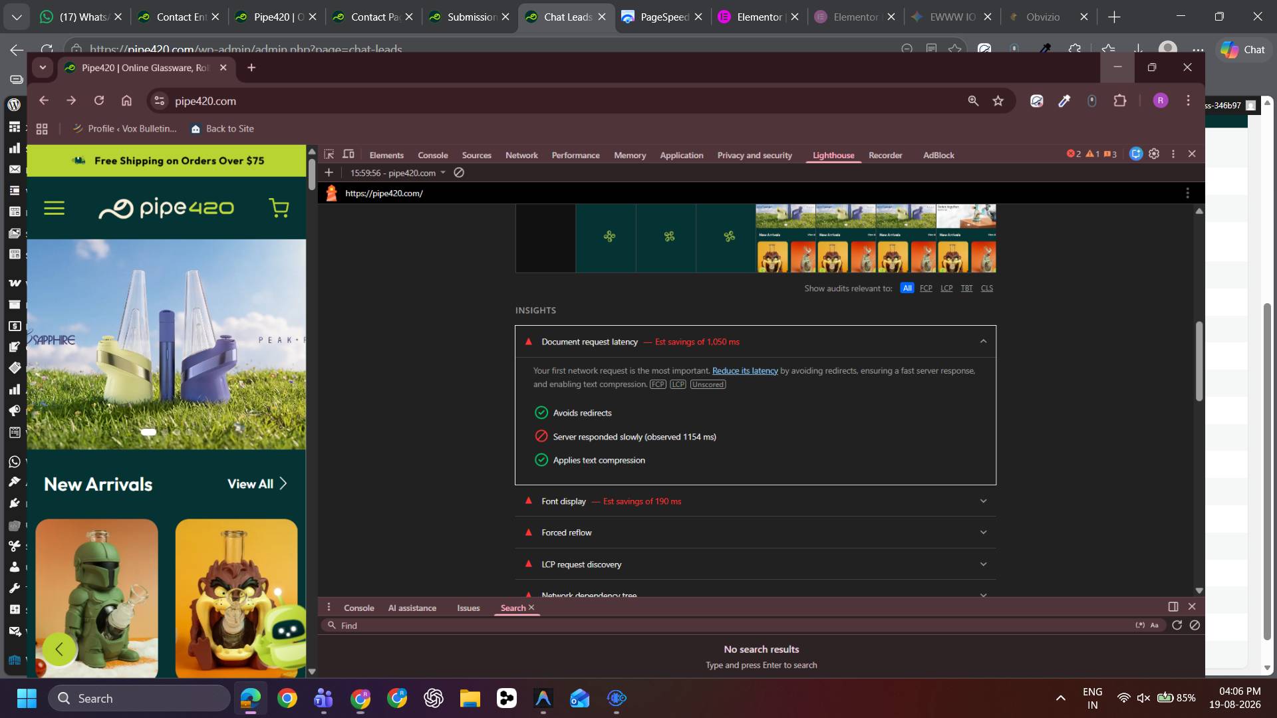This screenshot has height=718, width=1277.
Task: Open the Performance tab
Action: pos(575,155)
